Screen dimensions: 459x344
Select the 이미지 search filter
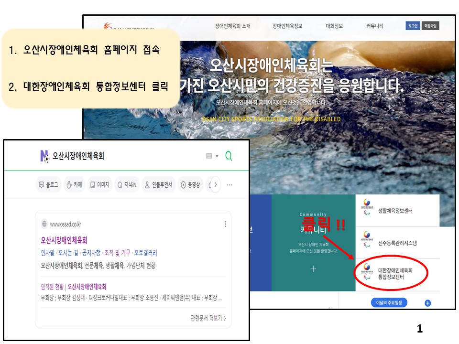(x=99, y=185)
